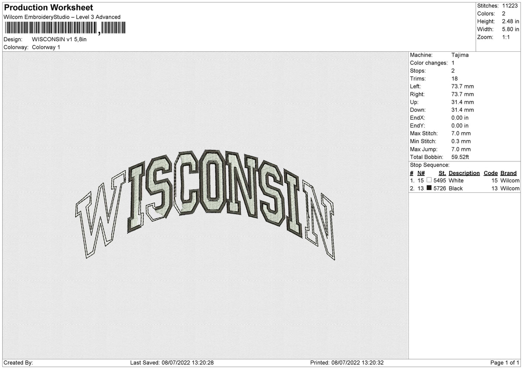Click the Stitches value 11223

[x=510, y=6]
